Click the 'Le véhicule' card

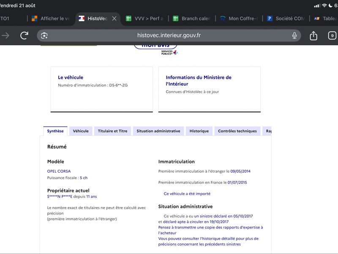tap(101, 89)
